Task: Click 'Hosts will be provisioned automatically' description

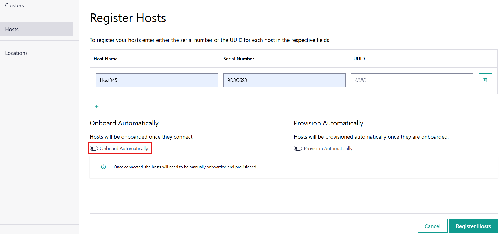Action: tap(371, 137)
